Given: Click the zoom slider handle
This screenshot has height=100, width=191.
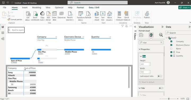Looking at the screenshot, I should click(169, 99).
